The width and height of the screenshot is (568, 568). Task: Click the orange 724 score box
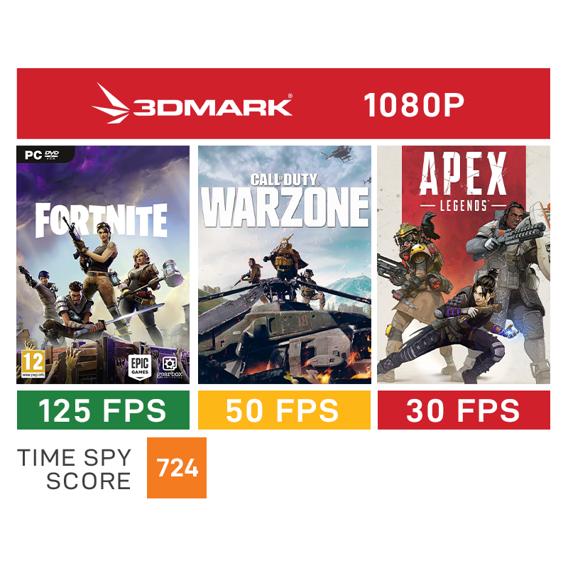177,468
